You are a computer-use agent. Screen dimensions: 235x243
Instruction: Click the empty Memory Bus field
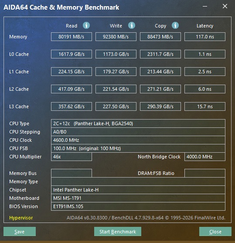click(x=72, y=173)
